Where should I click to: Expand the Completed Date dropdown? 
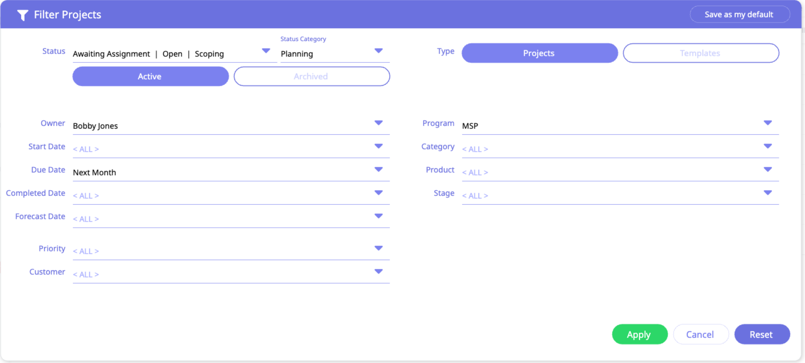(378, 193)
